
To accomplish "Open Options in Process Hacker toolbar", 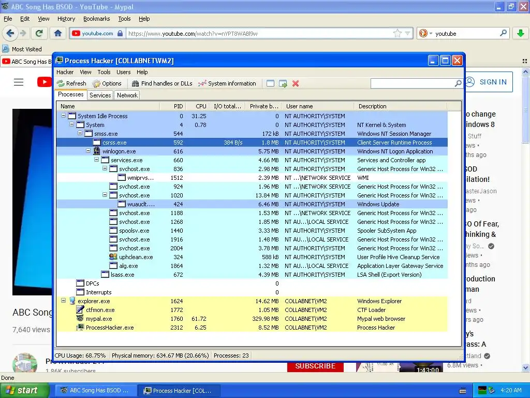I will pyautogui.click(x=107, y=83).
